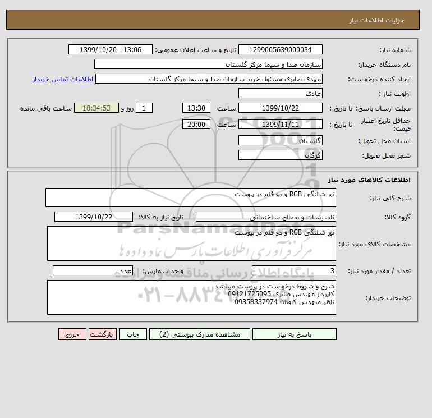Click the validity time field 20:00

(x=196, y=124)
